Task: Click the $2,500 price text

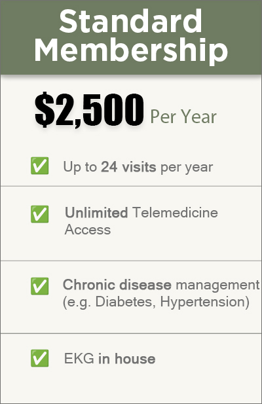Action: pos(89,110)
